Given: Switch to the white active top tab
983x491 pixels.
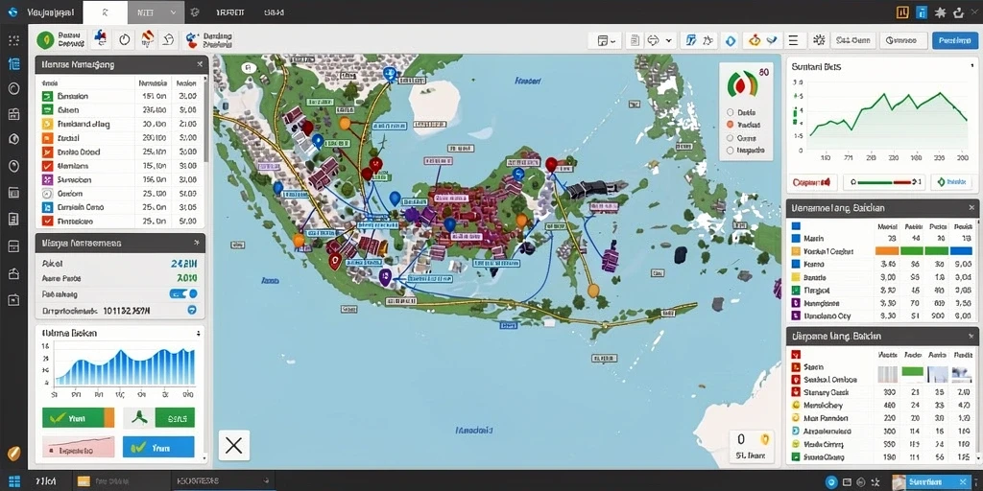Looking at the screenshot, I should (105, 12).
